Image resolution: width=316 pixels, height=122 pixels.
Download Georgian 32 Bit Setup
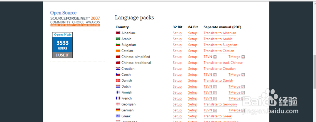[x=177, y=104]
